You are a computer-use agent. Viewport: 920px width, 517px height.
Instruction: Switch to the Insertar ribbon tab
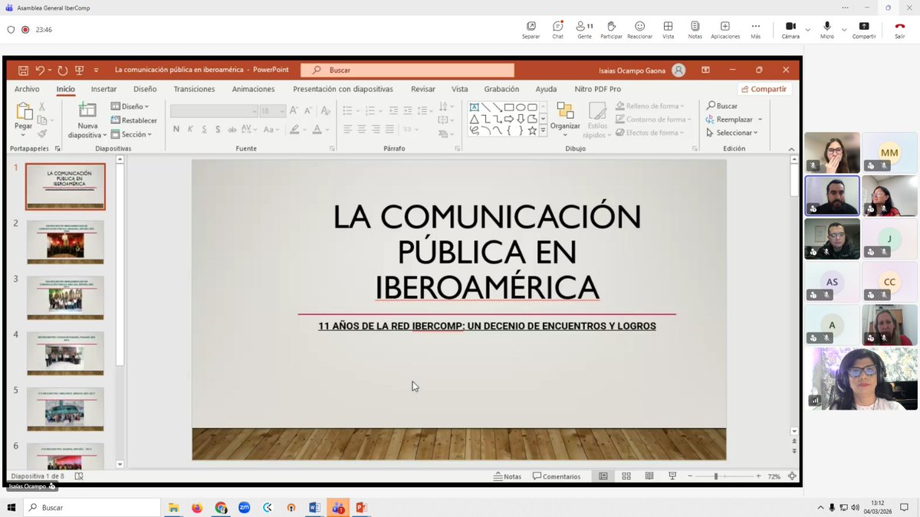coord(103,89)
